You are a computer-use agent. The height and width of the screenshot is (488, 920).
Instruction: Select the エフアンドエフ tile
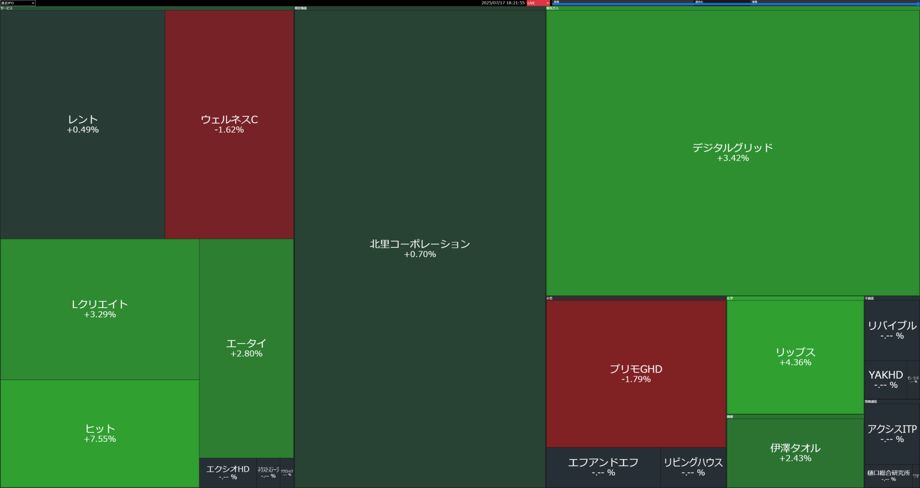point(603,467)
